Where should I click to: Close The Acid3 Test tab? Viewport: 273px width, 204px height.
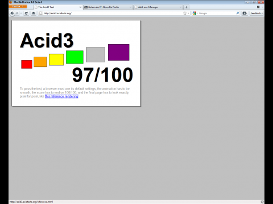(x=80, y=7)
